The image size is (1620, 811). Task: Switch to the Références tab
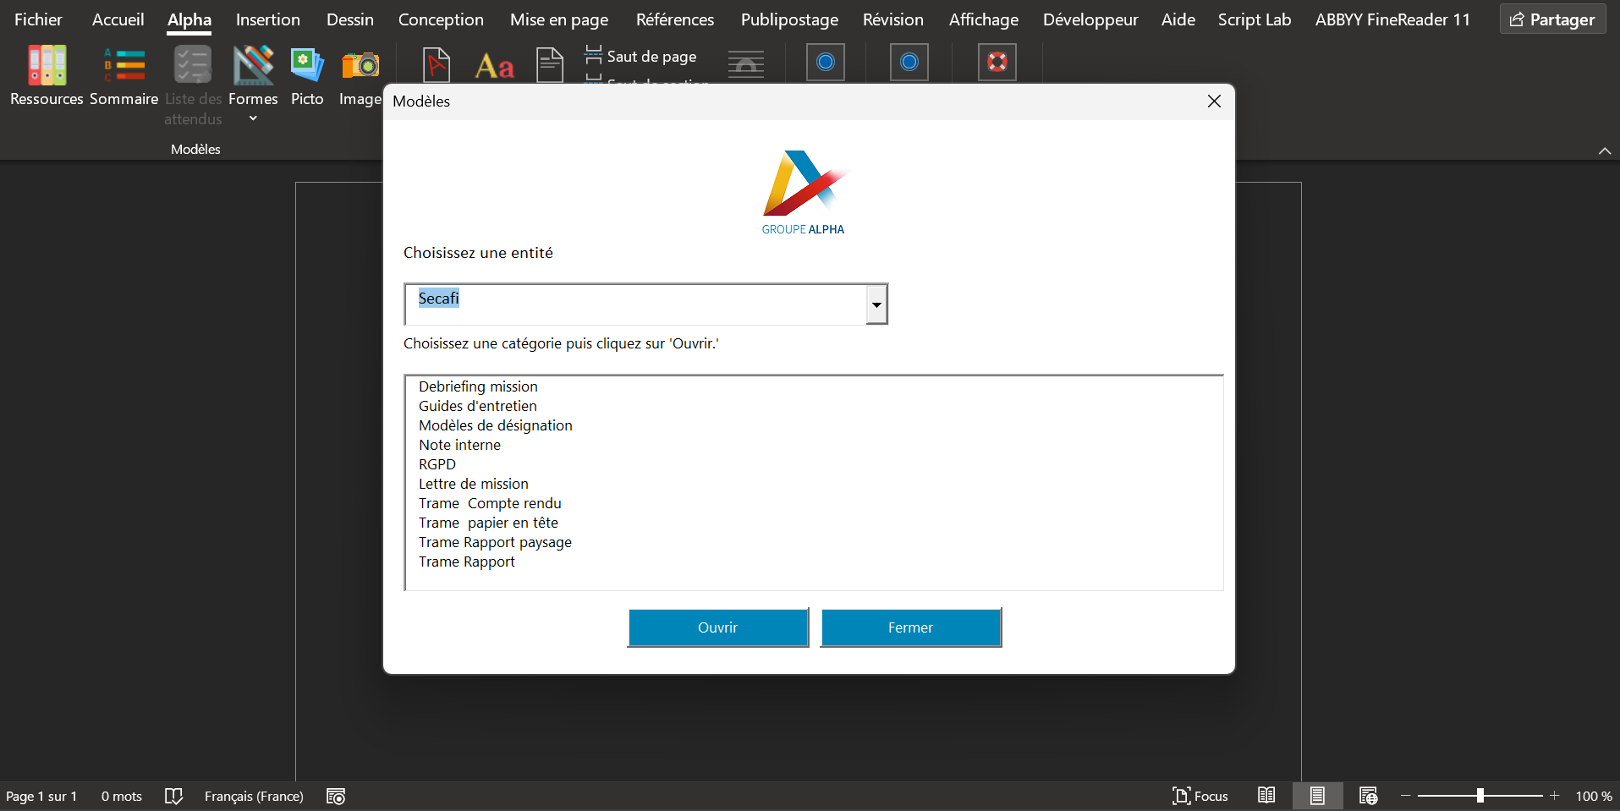point(675,19)
